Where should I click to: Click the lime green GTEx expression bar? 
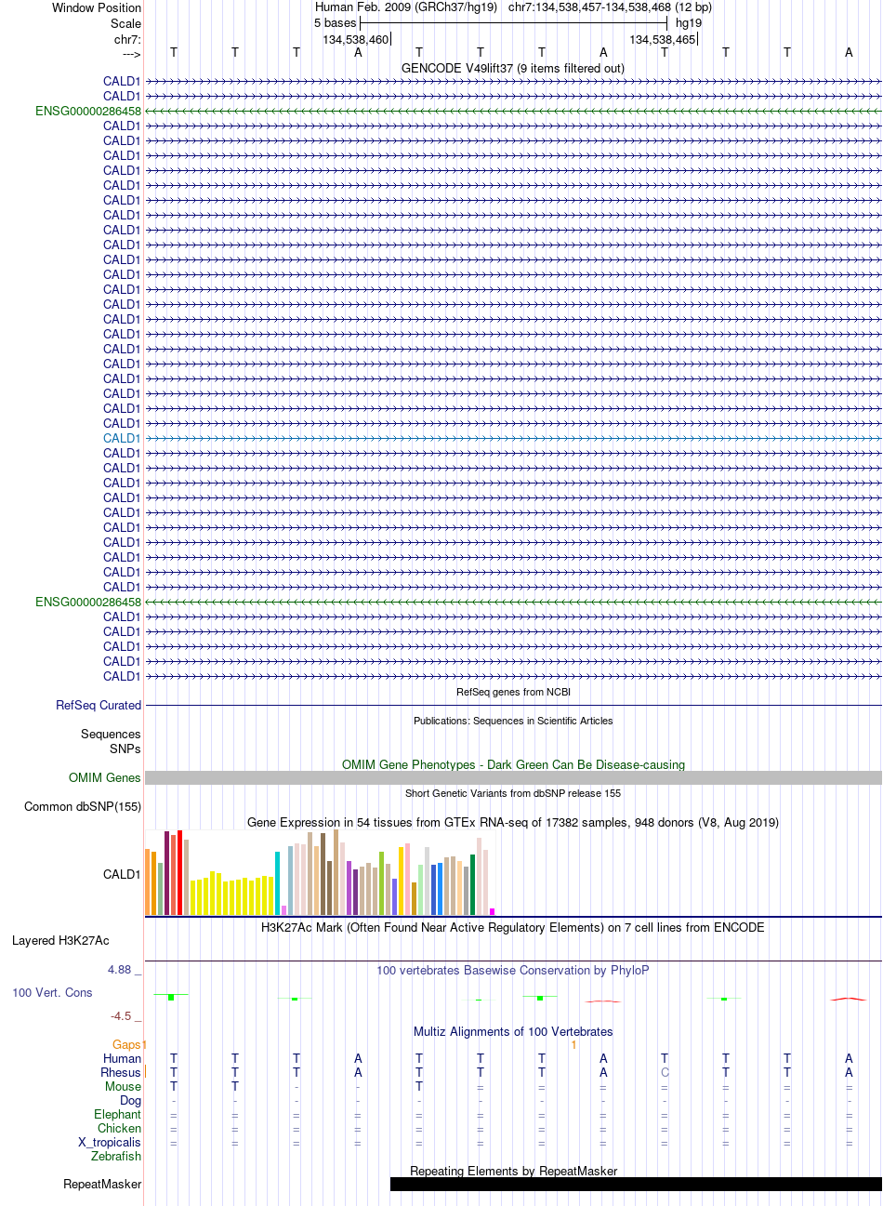tap(381, 882)
